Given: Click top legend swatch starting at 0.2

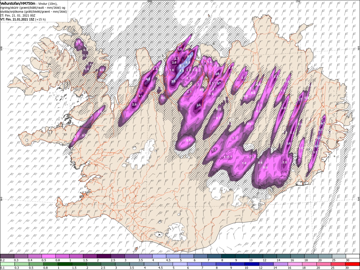Looking at the screenshot, I should (7, 256).
